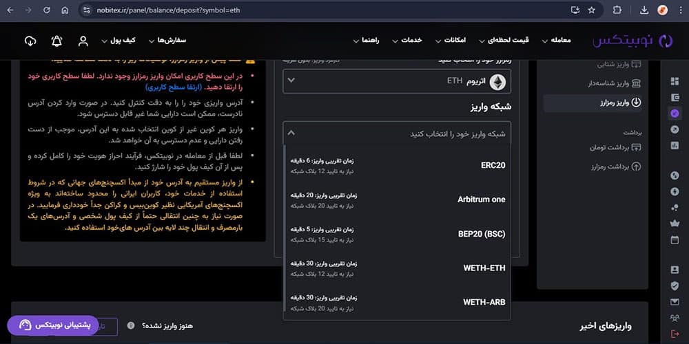Open the browser downloads icon
This screenshot has height=344, width=689.
[x=644, y=10]
